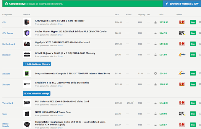
Task: Click the lock icon in the Motherboard row
Action: click(155, 44)
